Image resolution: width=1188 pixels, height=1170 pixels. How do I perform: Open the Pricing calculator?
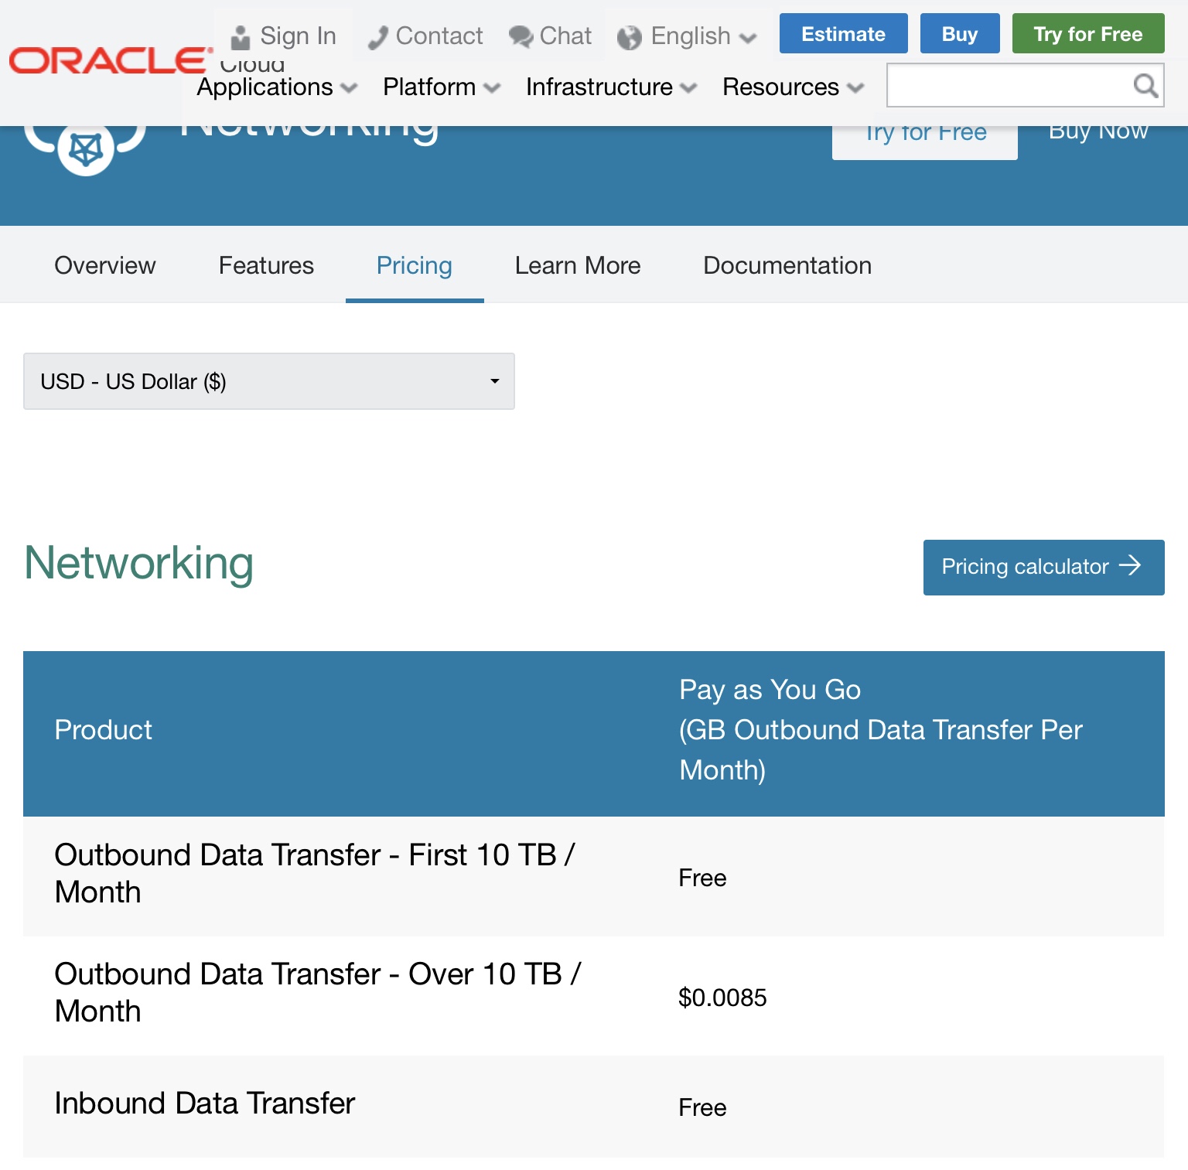(1043, 567)
